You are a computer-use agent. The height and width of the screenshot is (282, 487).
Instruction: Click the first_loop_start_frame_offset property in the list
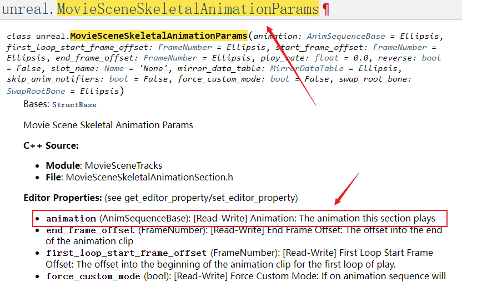[126, 253]
